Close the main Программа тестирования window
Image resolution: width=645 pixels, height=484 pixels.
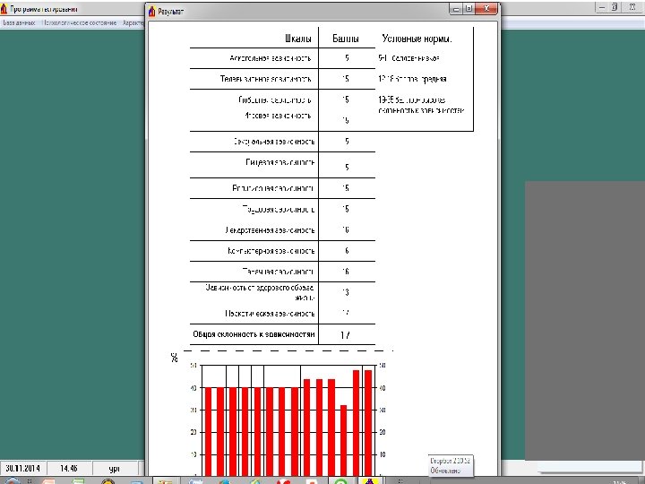pos(632,7)
